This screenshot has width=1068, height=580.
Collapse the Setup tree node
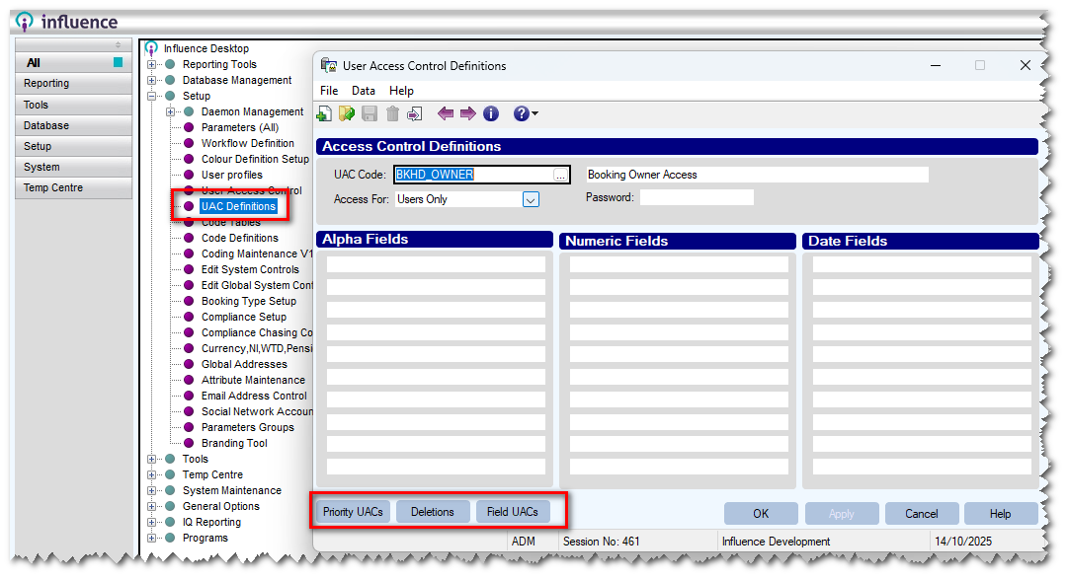[152, 96]
